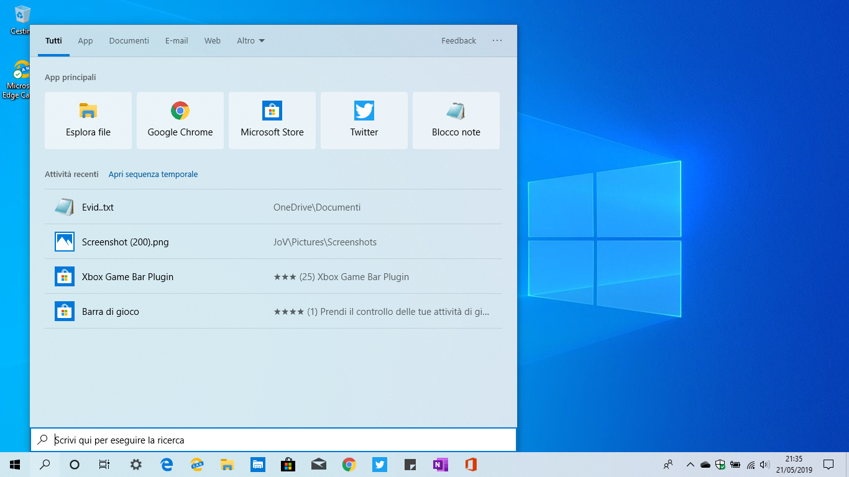Open Settings gear in the taskbar
The height and width of the screenshot is (477, 849).
135,465
